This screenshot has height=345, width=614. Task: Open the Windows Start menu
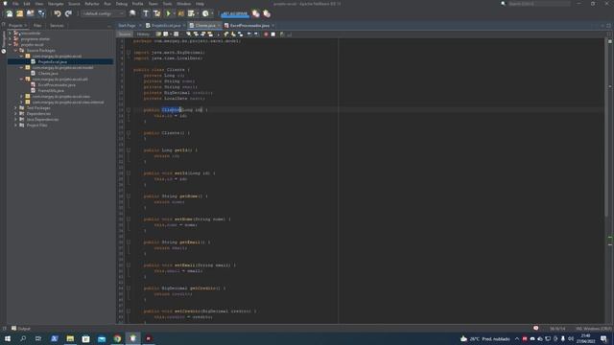tap(8, 338)
